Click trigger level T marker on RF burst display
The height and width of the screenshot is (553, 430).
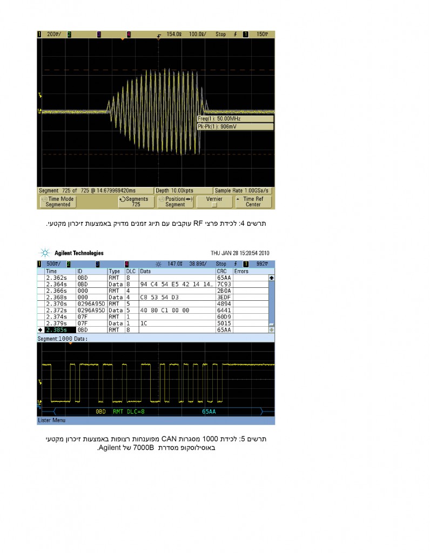tap(40, 95)
